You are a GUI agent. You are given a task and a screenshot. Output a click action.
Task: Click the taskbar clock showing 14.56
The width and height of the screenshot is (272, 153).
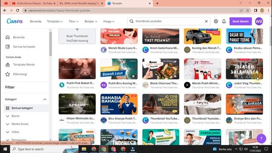point(255,149)
